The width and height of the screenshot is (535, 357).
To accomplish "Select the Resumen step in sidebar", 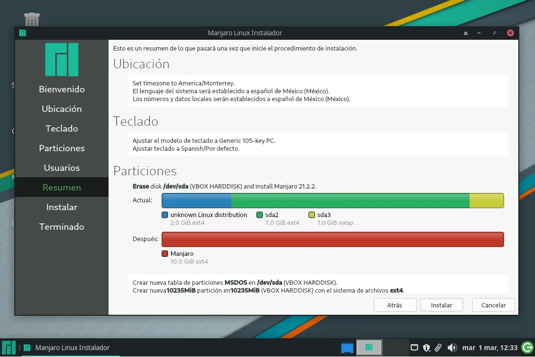I will [x=62, y=187].
